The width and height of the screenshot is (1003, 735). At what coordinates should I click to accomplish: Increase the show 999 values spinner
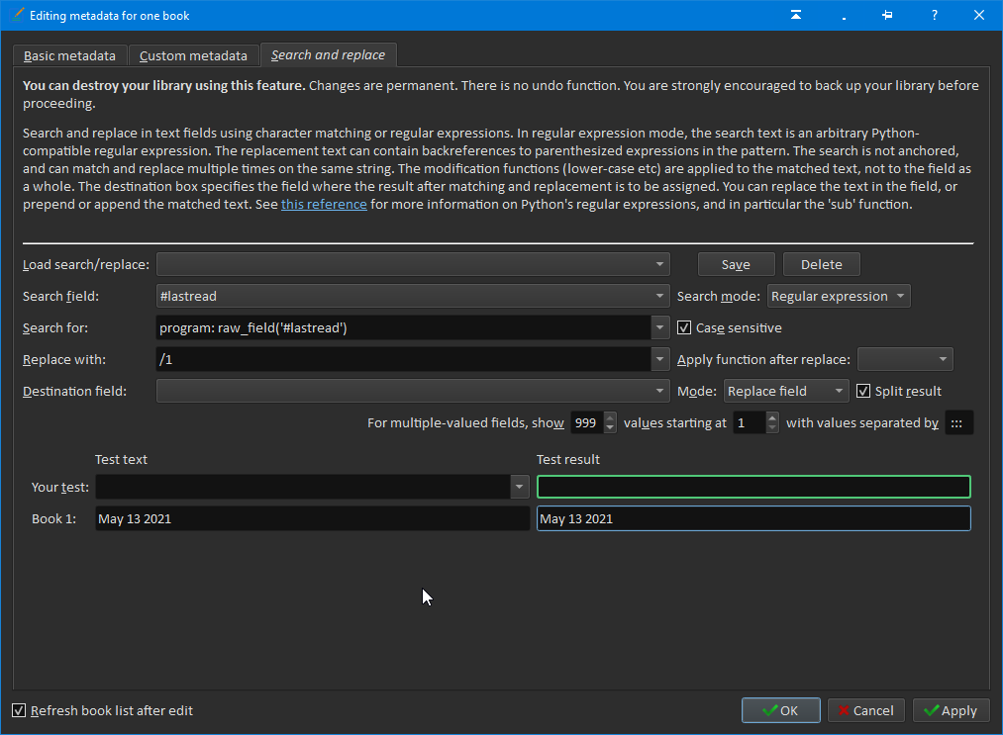tap(610, 417)
